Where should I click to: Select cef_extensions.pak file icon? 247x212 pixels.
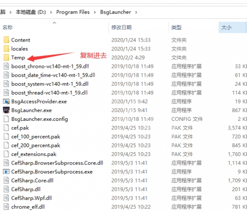click(6, 154)
